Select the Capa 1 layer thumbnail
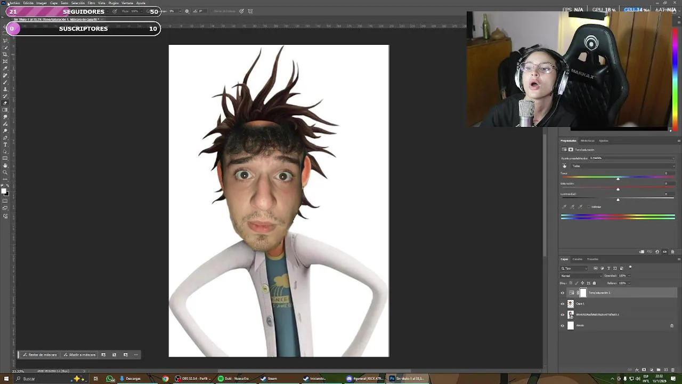The width and height of the screenshot is (682, 384). coord(571,304)
